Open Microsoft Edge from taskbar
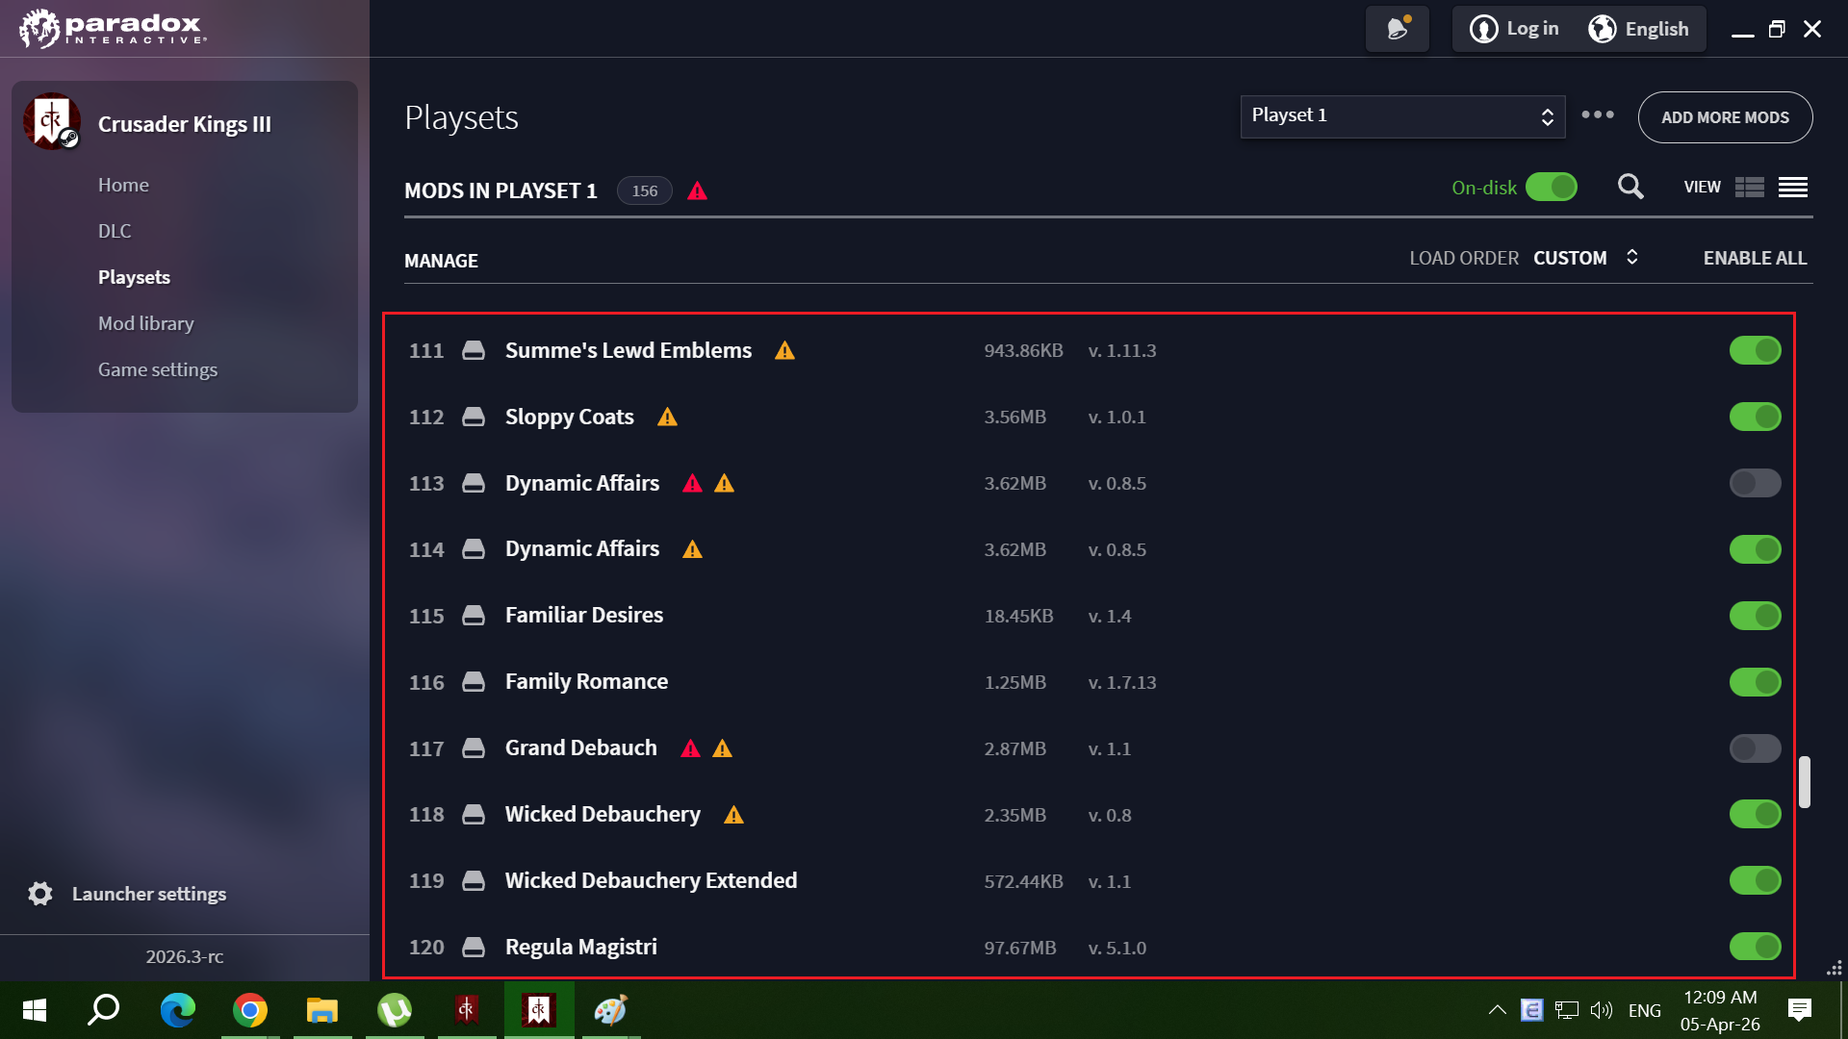Screen dimensions: 1848x1039 pos(178,1010)
